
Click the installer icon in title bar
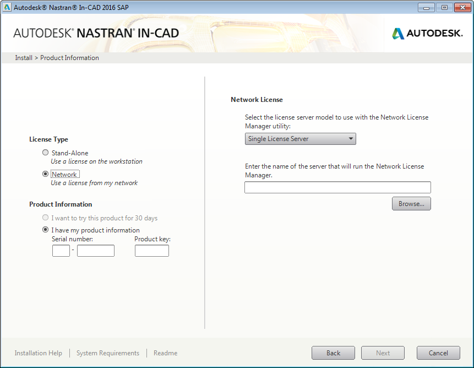(x=7, y=7)
